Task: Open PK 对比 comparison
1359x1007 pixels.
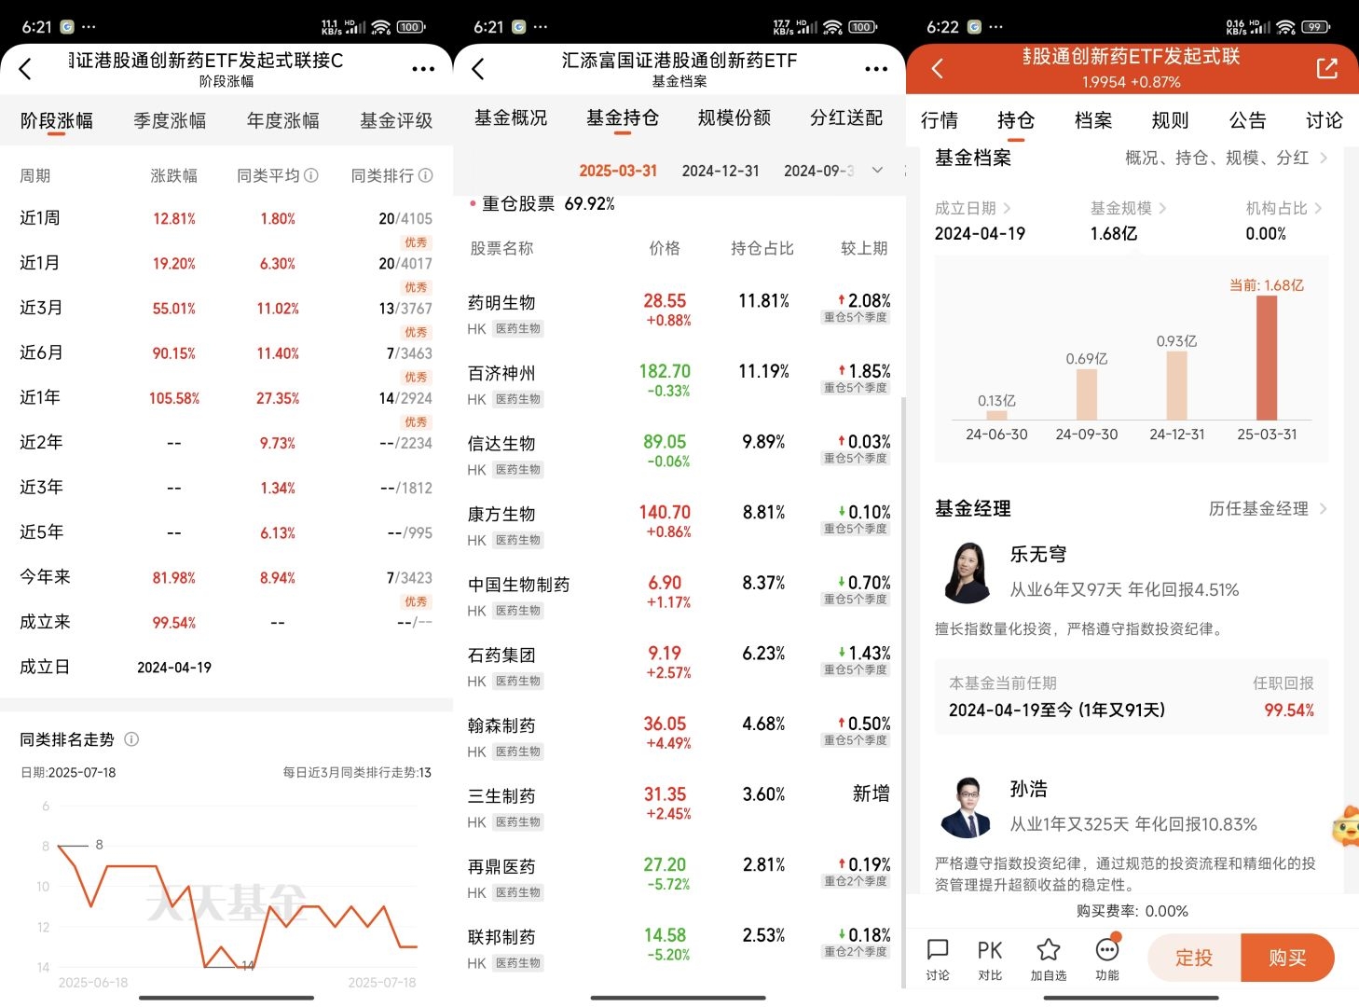Action: [990, 959]
